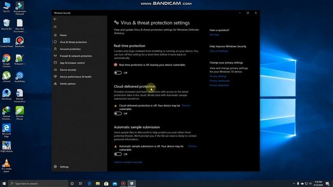The height and width of the screenshot is (187, 333).
Task: Open Wondershare Filmora desktop icon
Action: coord(20,8)
